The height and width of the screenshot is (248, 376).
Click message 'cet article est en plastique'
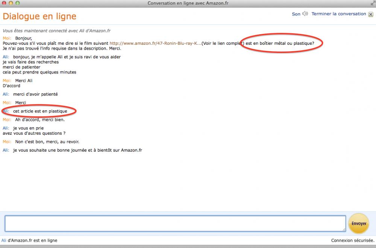click(x=40, y=111)
